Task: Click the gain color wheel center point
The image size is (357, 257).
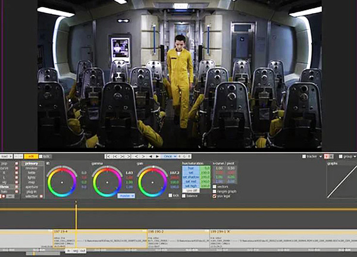Action: [152, 183]
